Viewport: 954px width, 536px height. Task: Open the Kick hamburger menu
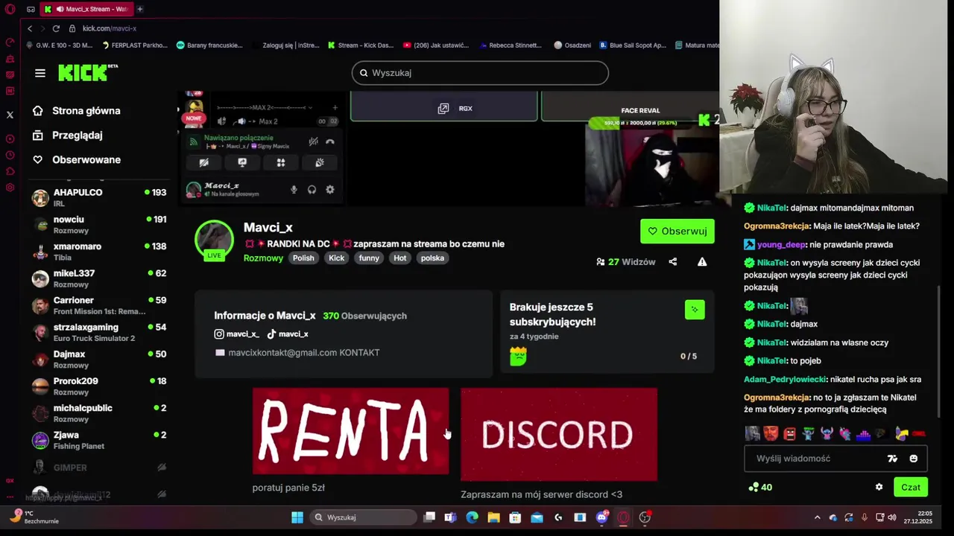[x=40, y=73]
